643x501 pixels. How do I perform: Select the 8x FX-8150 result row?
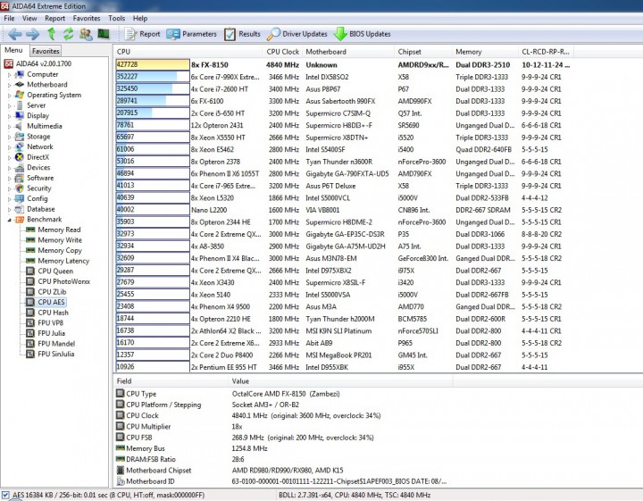coord(343,65)
